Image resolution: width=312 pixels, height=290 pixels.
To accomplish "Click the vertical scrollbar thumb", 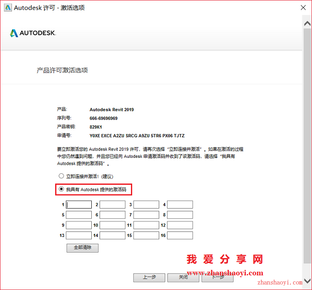I will click(x=307, y=146).
